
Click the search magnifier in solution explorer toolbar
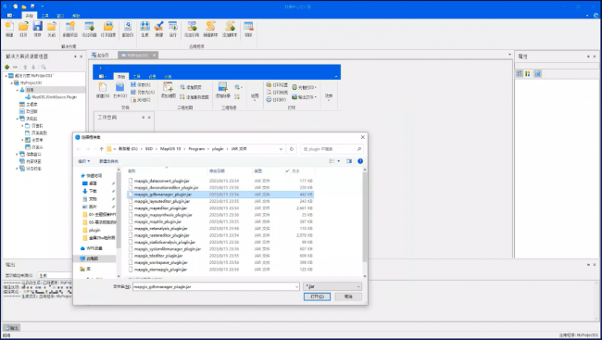coord(44,67)
